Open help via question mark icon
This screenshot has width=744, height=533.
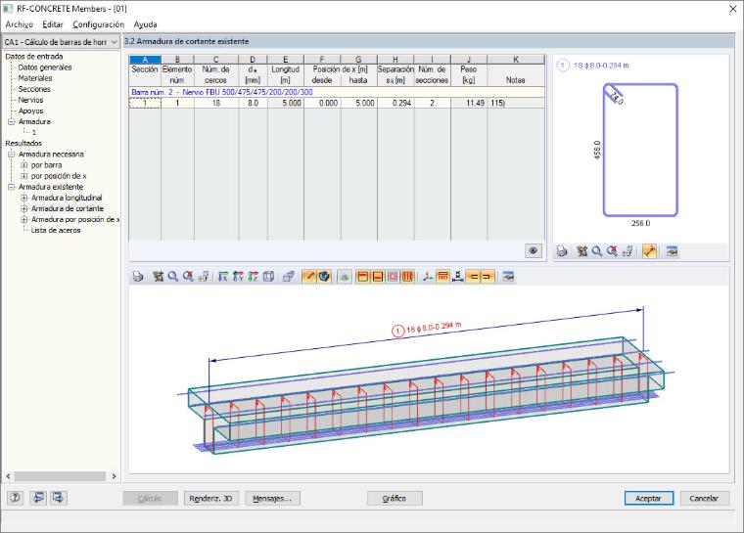click(16, 498)
